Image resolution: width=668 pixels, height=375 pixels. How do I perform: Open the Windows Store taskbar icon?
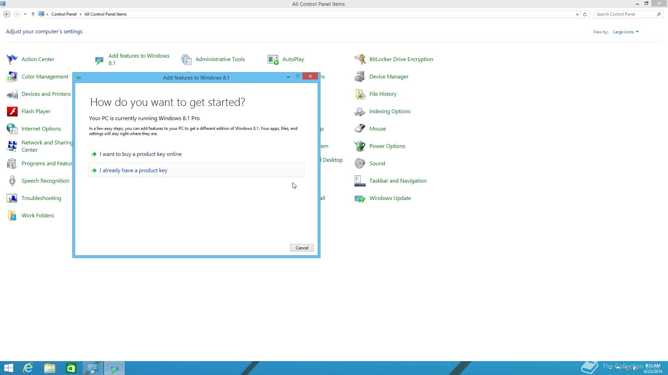point(71,368)
